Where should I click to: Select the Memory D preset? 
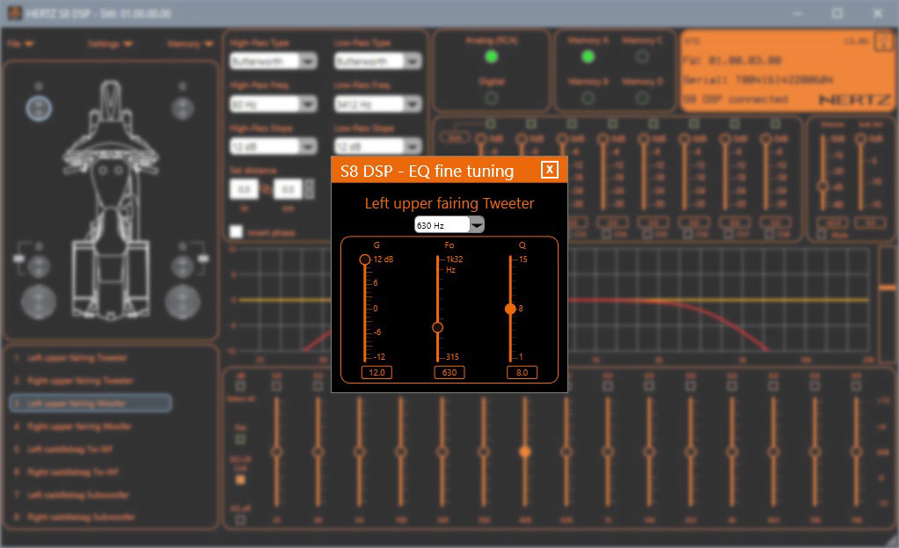[x=642, y=98]
